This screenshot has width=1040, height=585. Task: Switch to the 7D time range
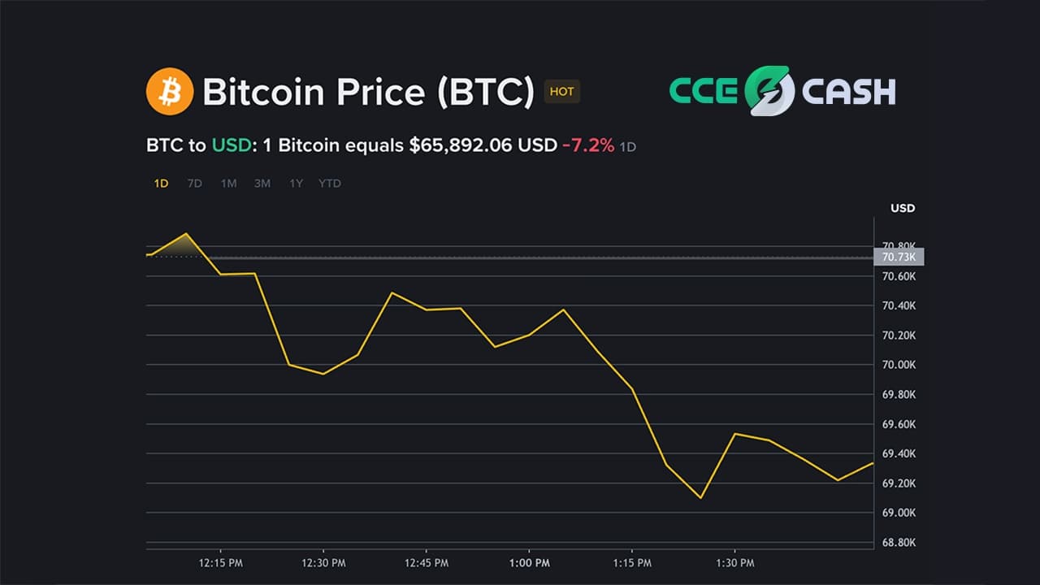[195, 184]
